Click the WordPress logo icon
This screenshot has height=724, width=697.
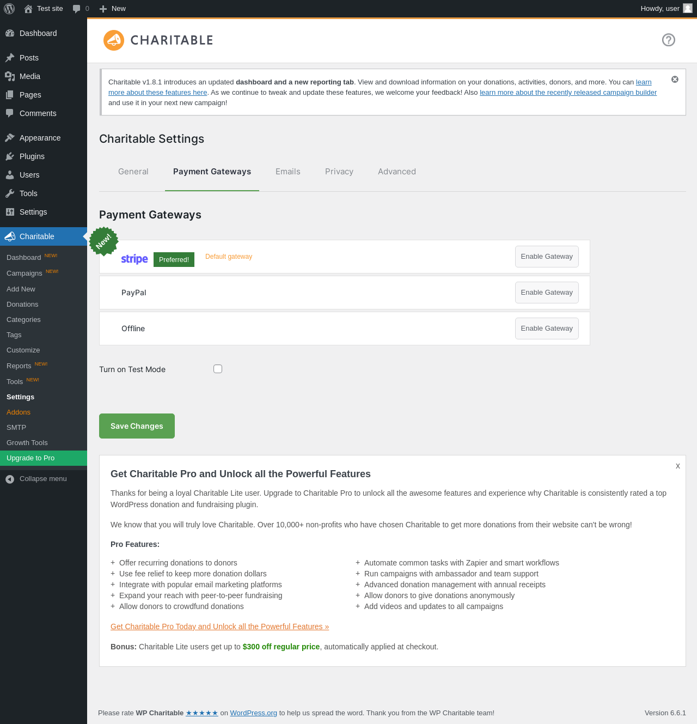[9, 9]
